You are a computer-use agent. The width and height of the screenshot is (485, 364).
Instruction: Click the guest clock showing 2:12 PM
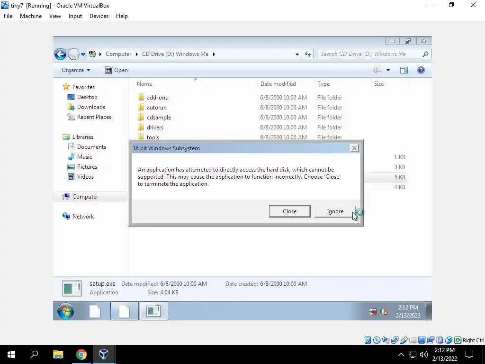pos(408,311)
